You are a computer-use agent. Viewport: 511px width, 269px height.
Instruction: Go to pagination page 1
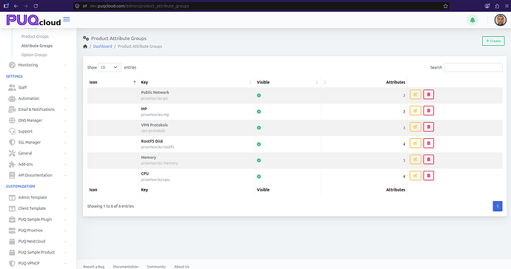(498, 206)
